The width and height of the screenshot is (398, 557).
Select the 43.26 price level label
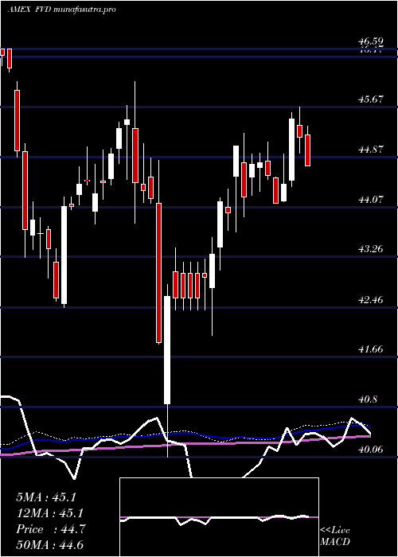pos(370,248)
